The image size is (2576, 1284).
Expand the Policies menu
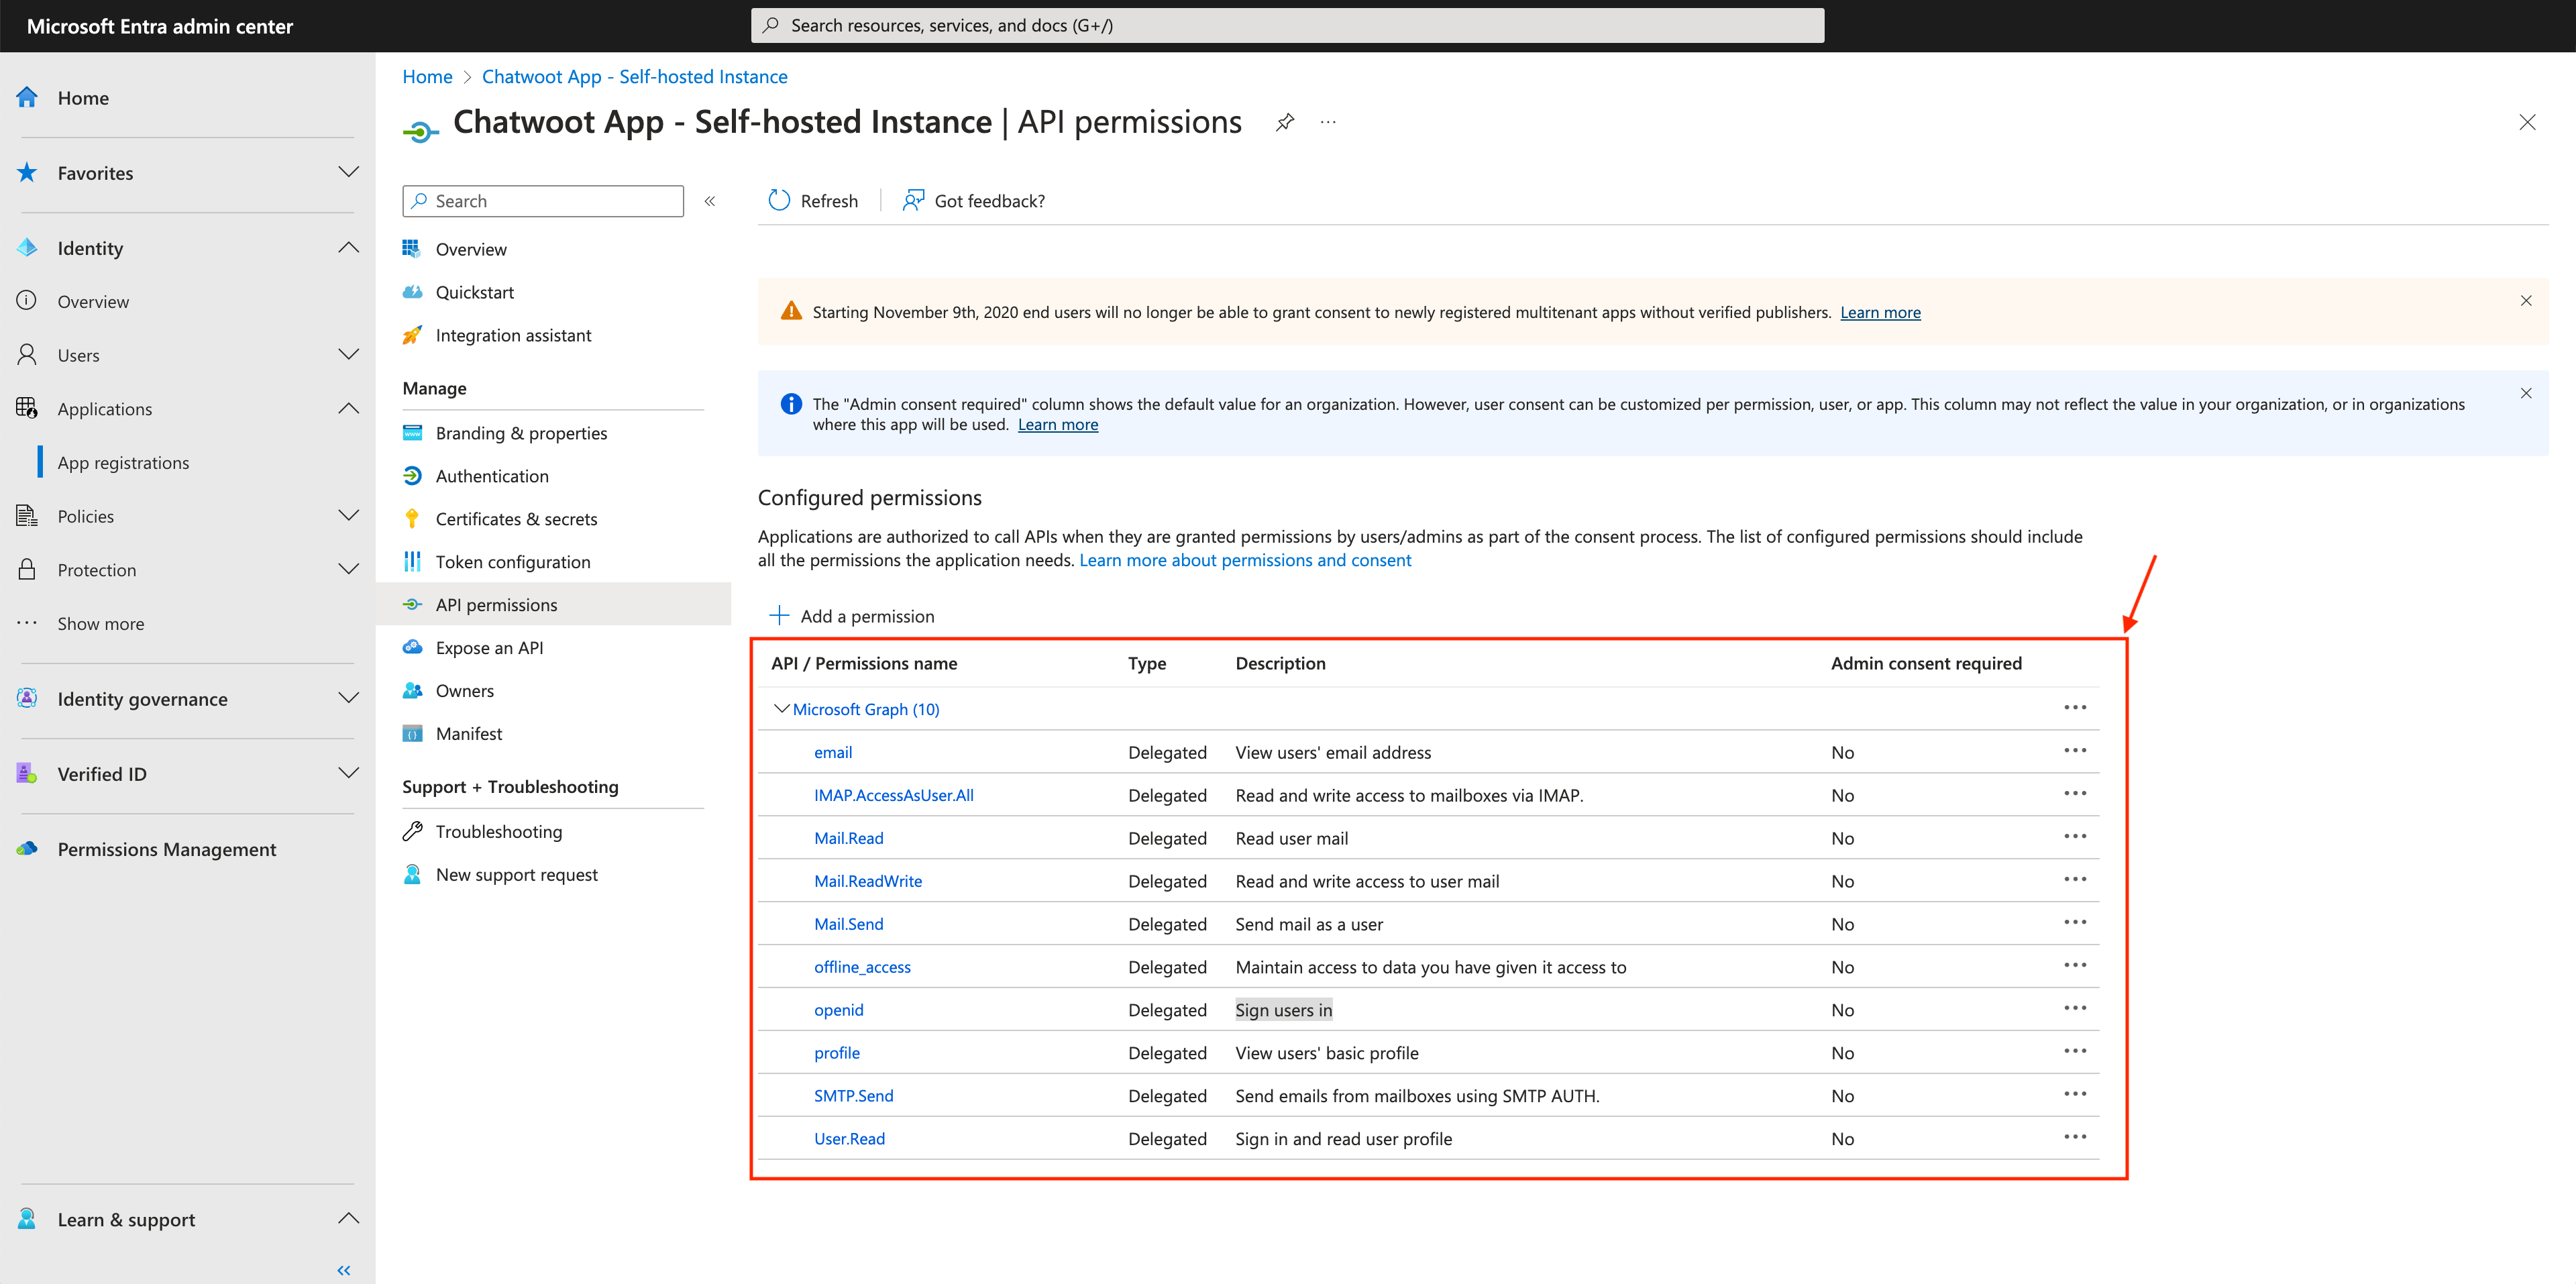coord(348,516)
